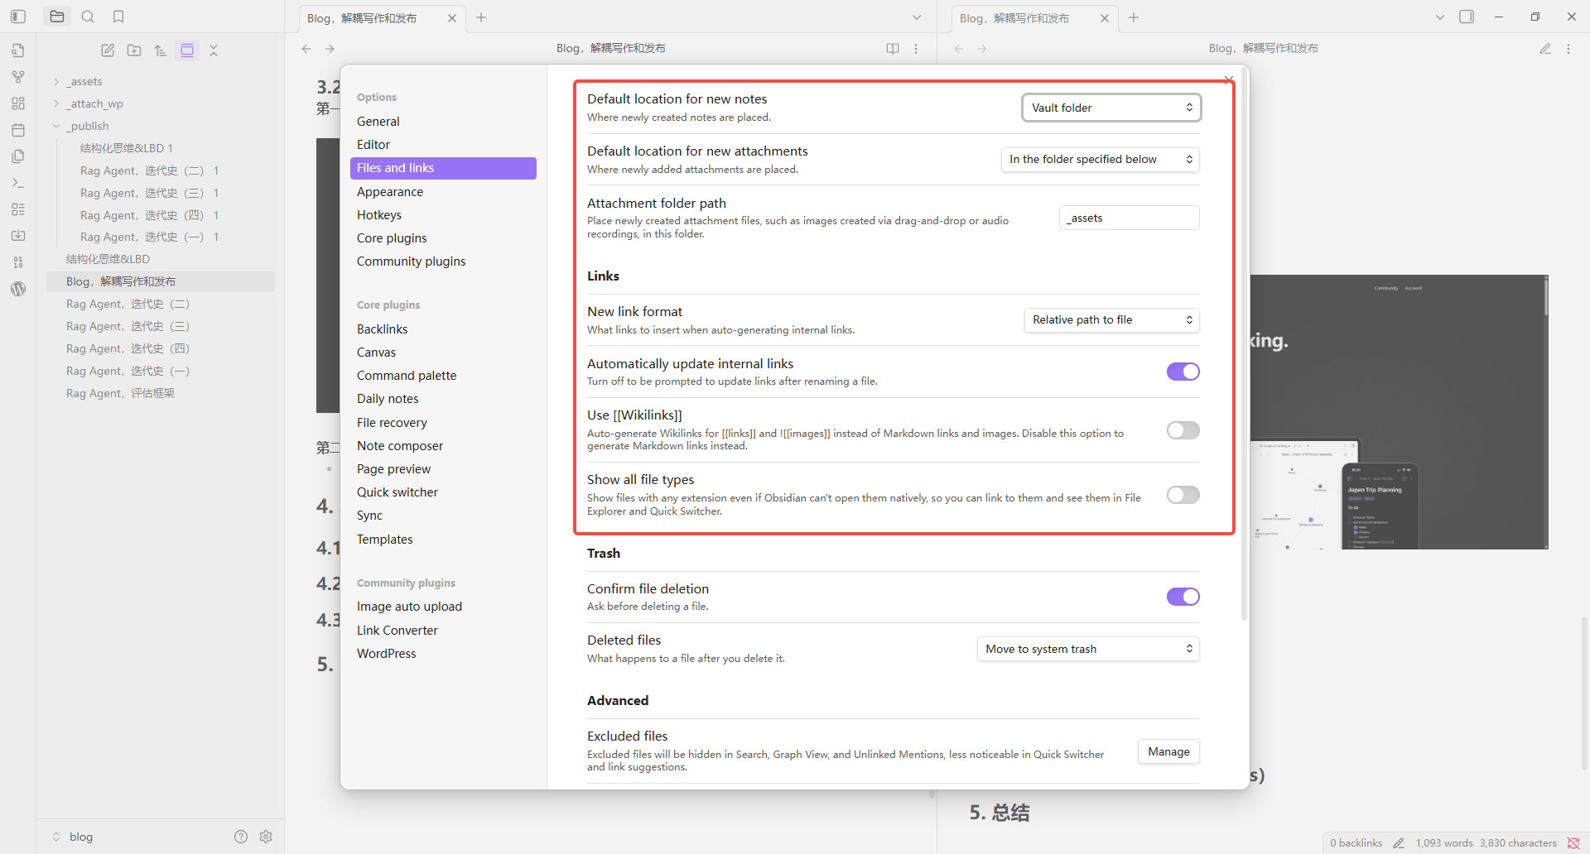Click the new note icon
The image size is (1590, 854).
point(108,50)
